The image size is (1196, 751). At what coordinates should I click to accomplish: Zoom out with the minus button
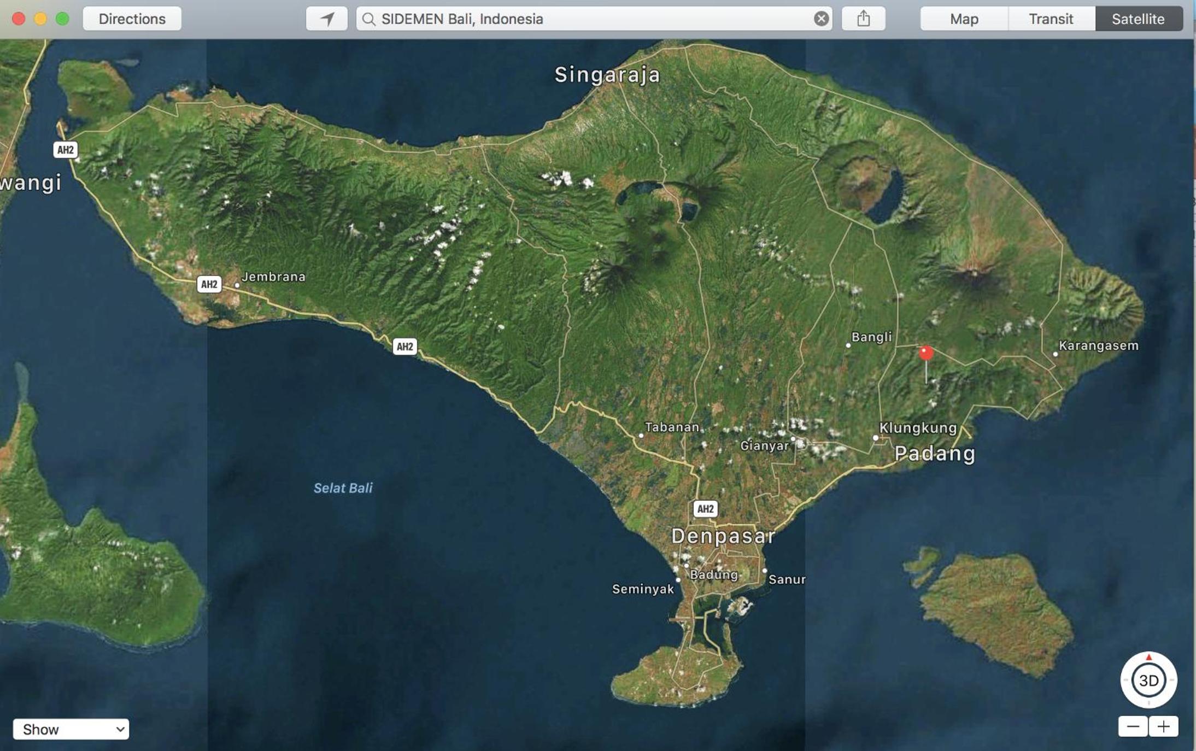click(1133, 726)
